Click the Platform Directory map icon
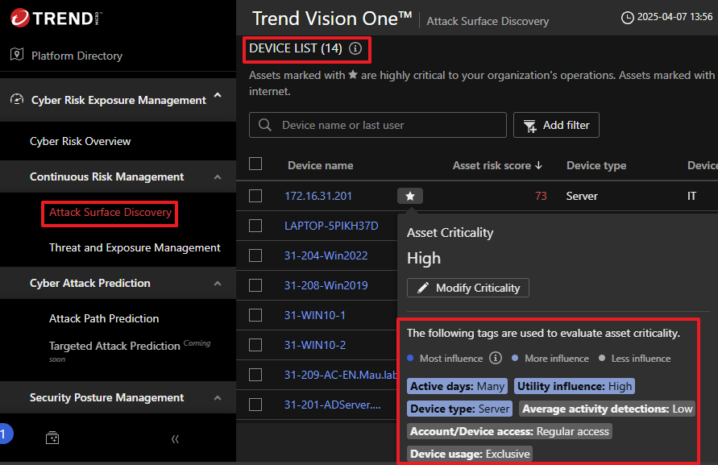 point(17,55)
